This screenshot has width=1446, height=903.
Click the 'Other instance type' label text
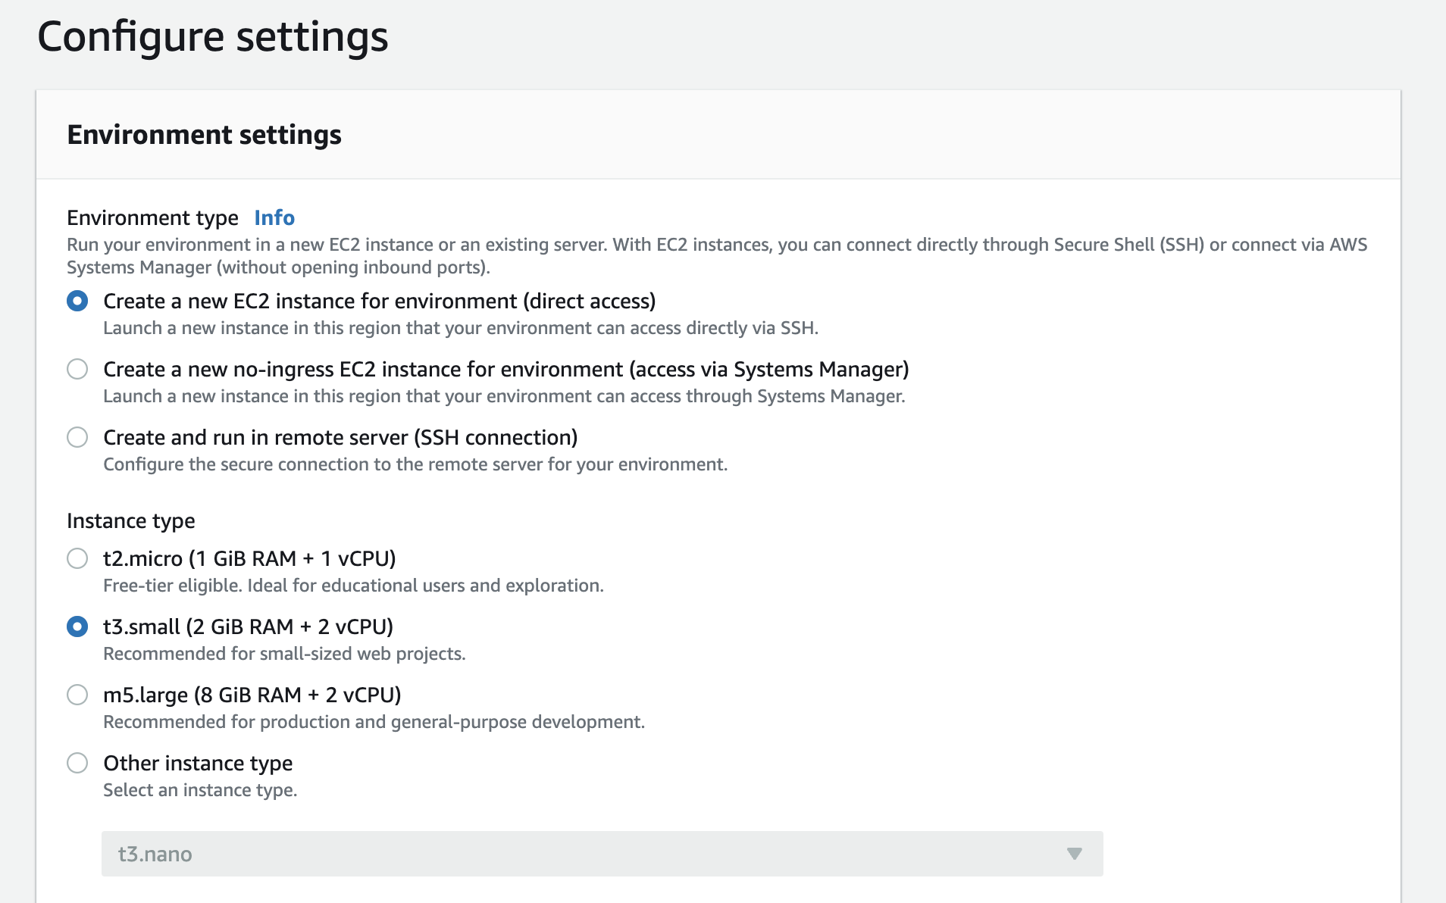click(x=198, y=763)
